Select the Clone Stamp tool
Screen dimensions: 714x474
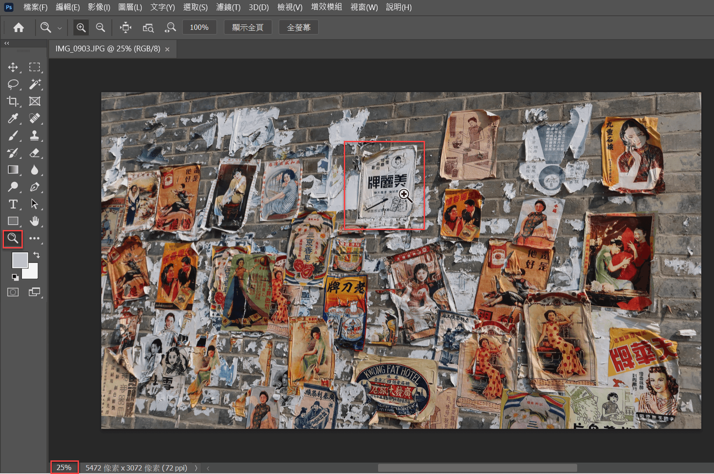35,136
